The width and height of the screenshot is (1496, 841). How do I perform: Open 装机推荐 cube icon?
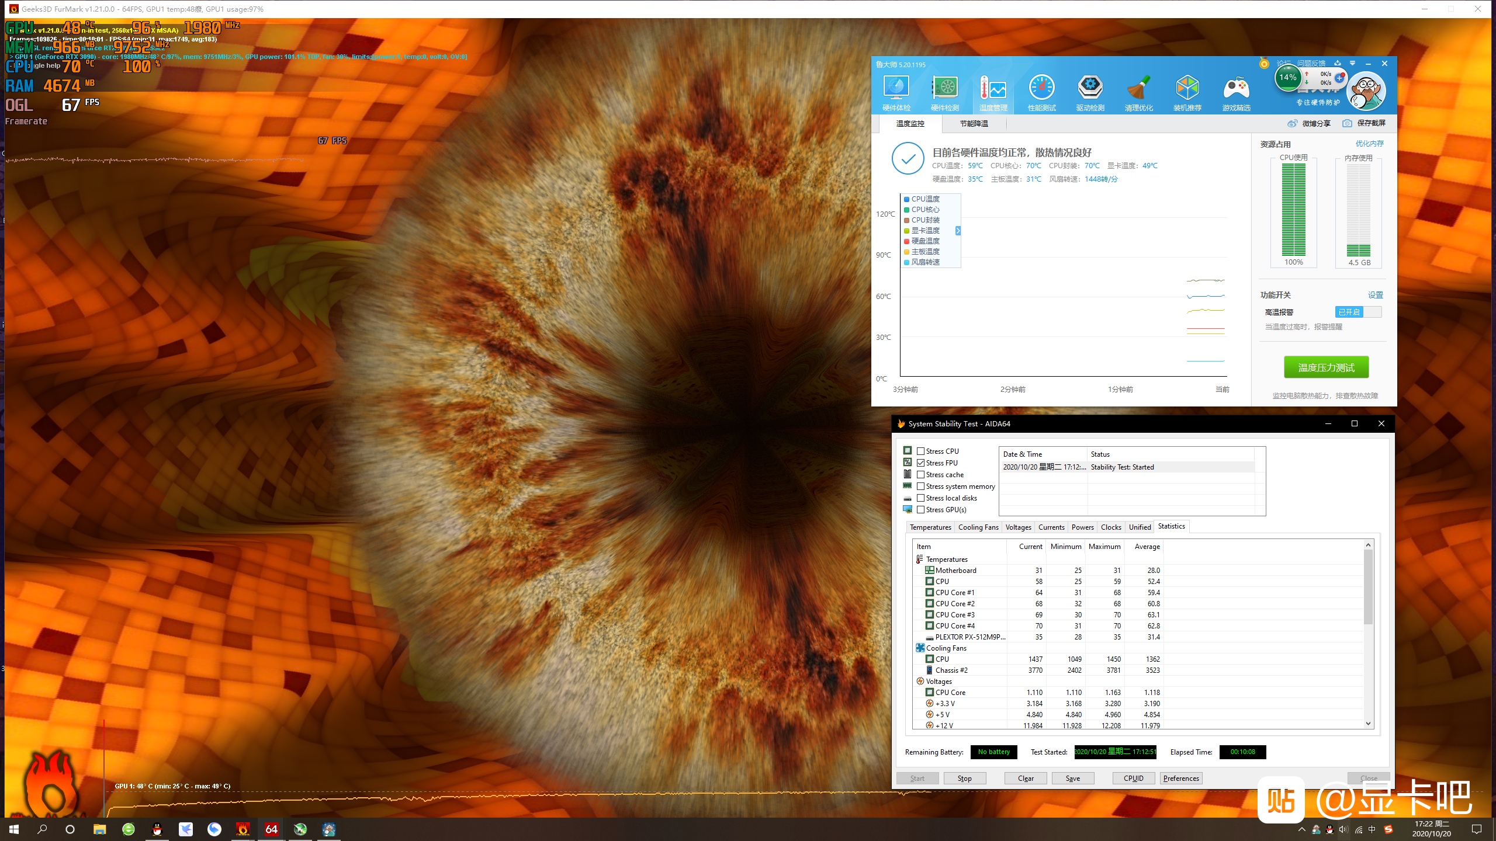pyautogui.click(x=1187, y=92)
